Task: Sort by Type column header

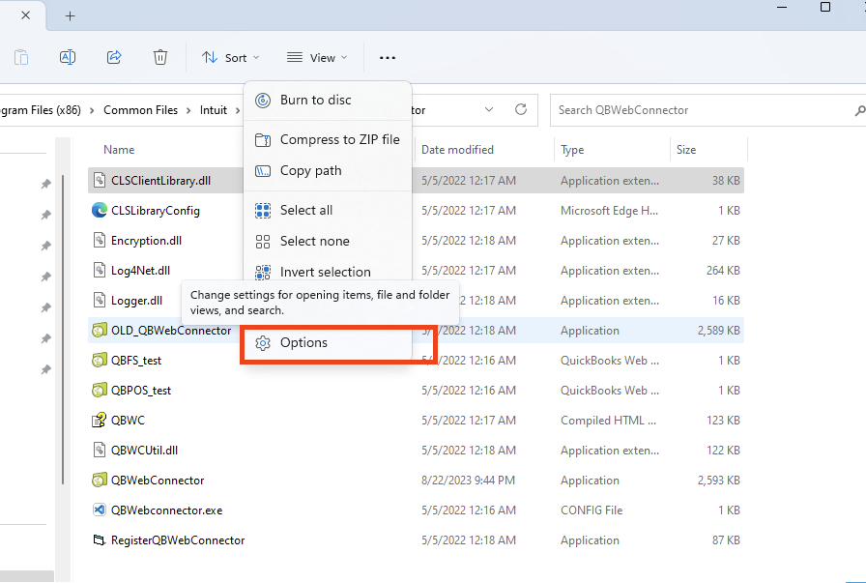Action: [x=572, y=150]
